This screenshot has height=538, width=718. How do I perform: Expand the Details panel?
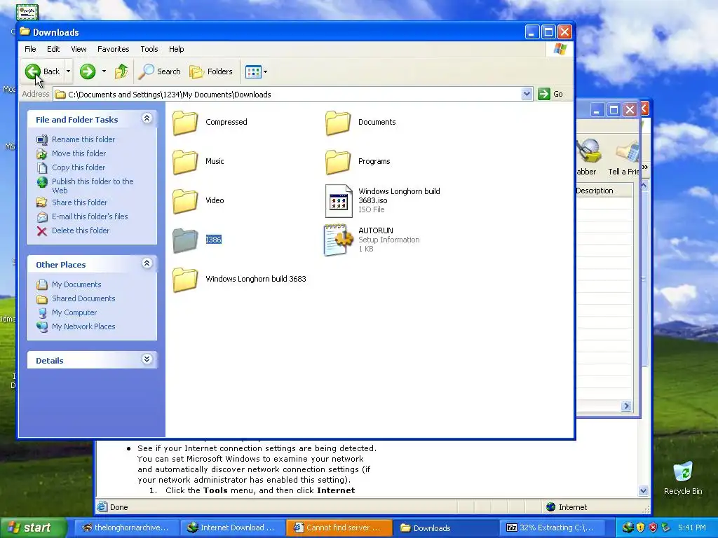click(x=147, y=359)
